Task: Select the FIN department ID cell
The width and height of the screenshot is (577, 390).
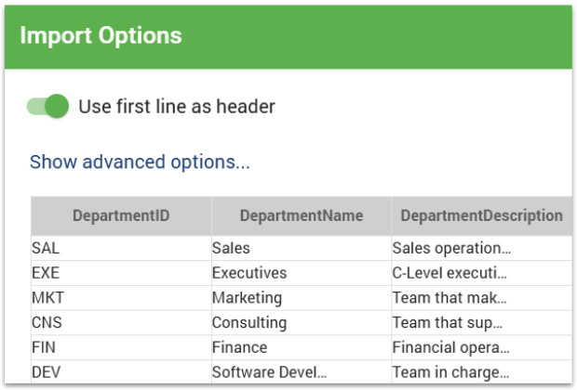Action: tap(121, 347)
